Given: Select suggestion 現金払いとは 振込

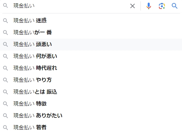Looking at the screenshot, I should point(91,92).
